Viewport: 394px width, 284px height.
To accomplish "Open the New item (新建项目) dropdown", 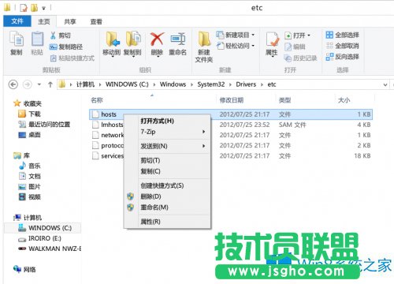I will pyautogui.click(x=253, y=35).
